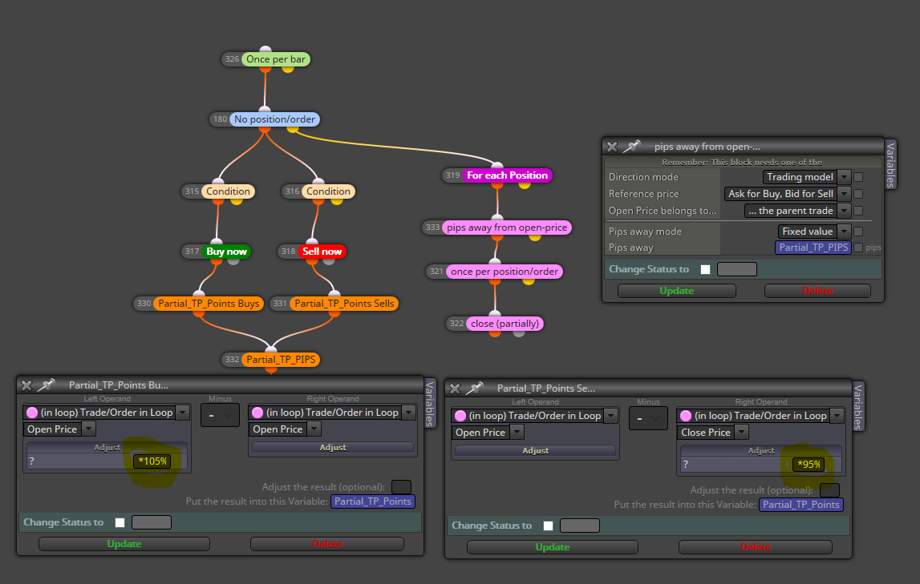
Task: Expand the Fixed value pips mode dropdown
Action: coord(814,232)
